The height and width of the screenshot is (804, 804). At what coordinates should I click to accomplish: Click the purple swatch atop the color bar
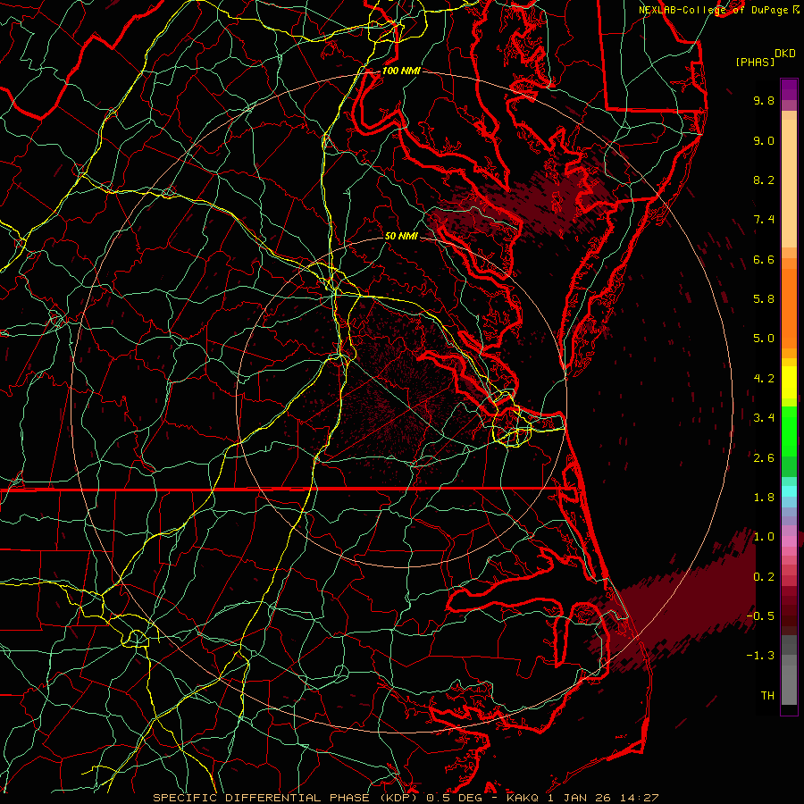(789, 89)
